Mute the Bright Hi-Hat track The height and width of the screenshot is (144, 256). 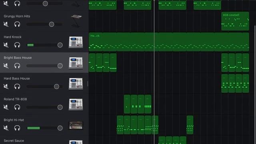(x=6, y=128)
